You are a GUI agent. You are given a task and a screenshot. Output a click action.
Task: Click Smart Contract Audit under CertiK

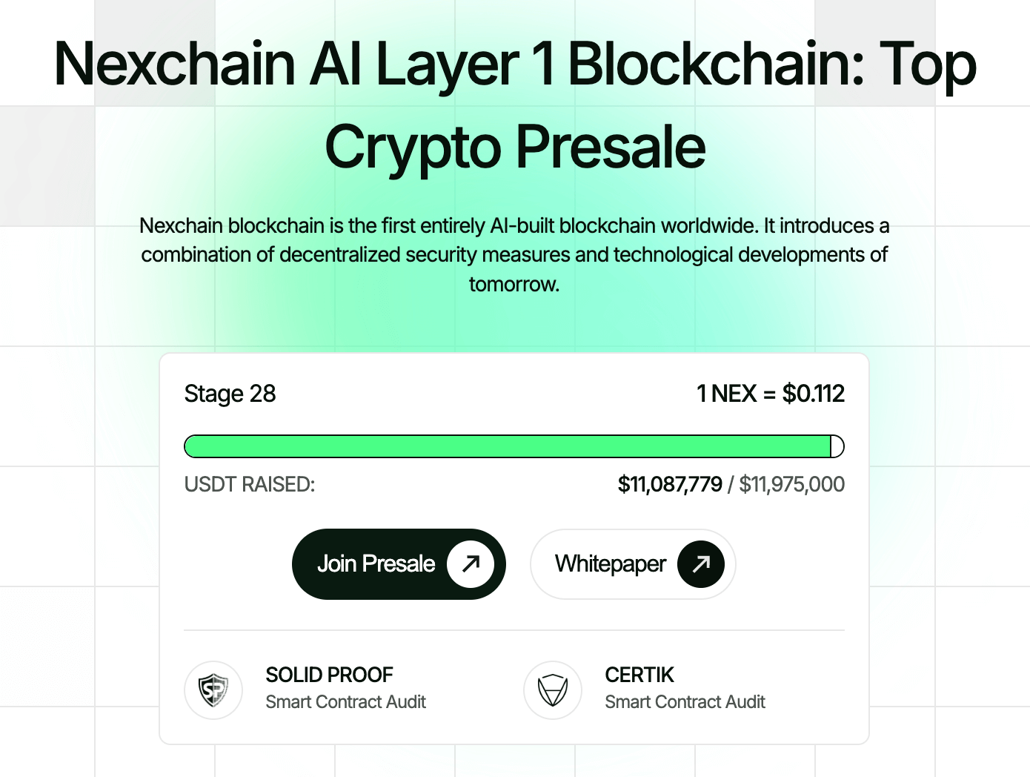tap(685, 702)
